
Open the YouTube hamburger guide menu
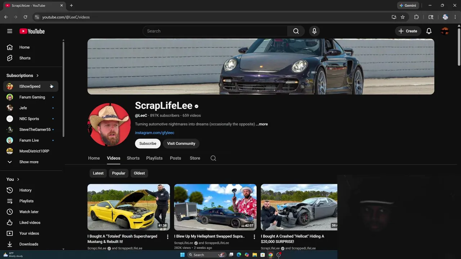(x=10, y=31)
